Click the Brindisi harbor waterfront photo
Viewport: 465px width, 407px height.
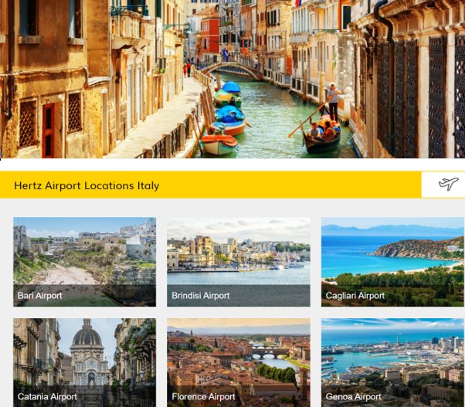(x=239, y=262)
